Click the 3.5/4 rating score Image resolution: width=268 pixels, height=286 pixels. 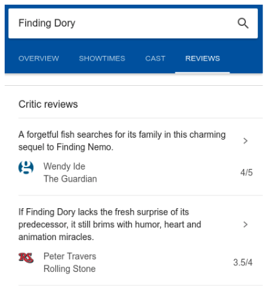tap(243, 263)
